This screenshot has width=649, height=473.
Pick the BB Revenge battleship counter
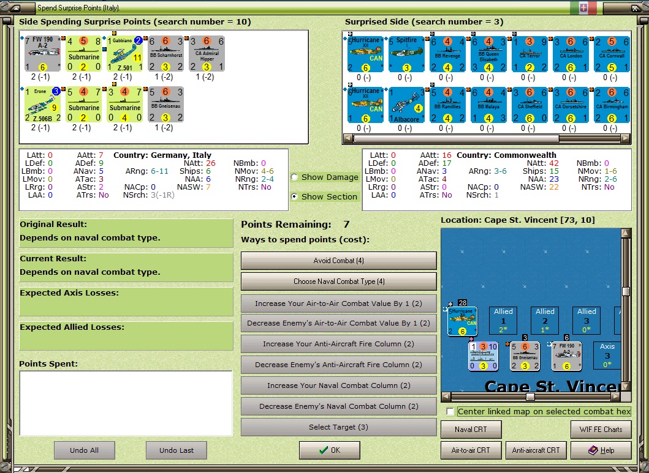[x=447, y=54]
